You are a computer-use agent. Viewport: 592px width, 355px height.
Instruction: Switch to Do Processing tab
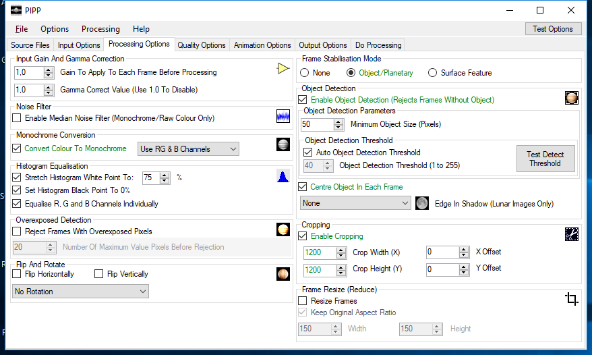pos(378,45)
